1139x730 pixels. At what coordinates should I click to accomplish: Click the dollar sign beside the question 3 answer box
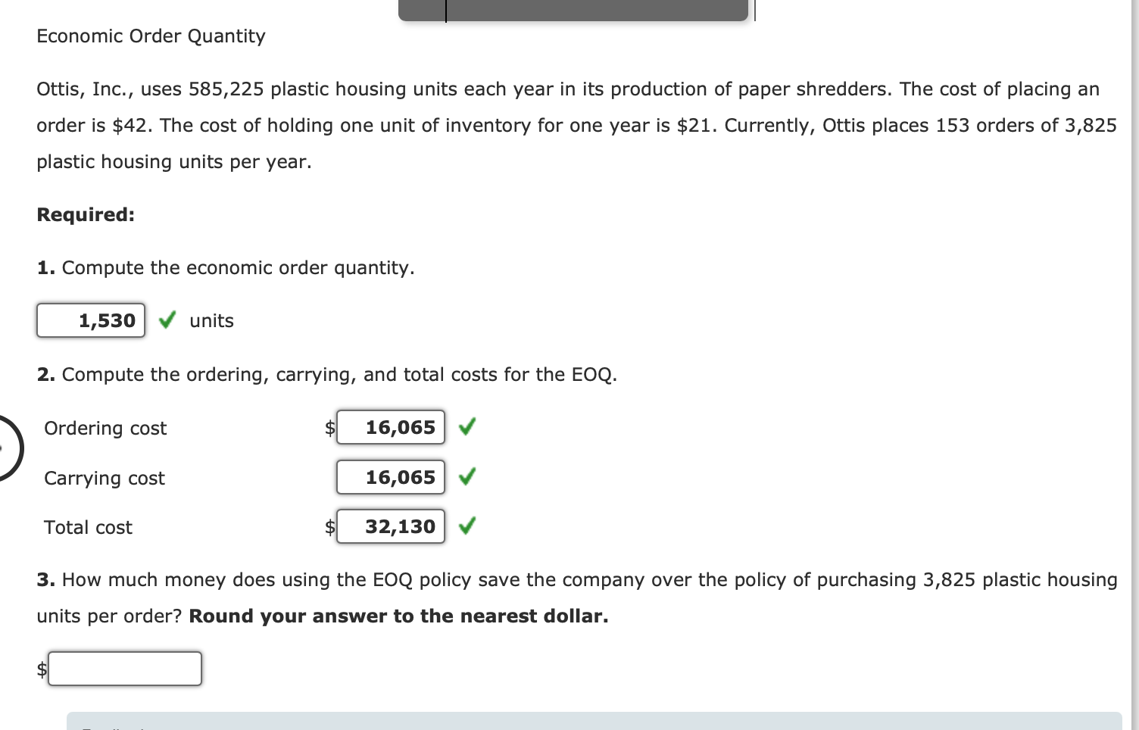click(x=41, y=669)
